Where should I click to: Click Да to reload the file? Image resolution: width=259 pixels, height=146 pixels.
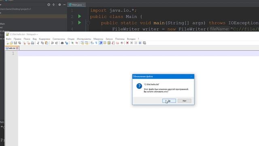point(169,101)
